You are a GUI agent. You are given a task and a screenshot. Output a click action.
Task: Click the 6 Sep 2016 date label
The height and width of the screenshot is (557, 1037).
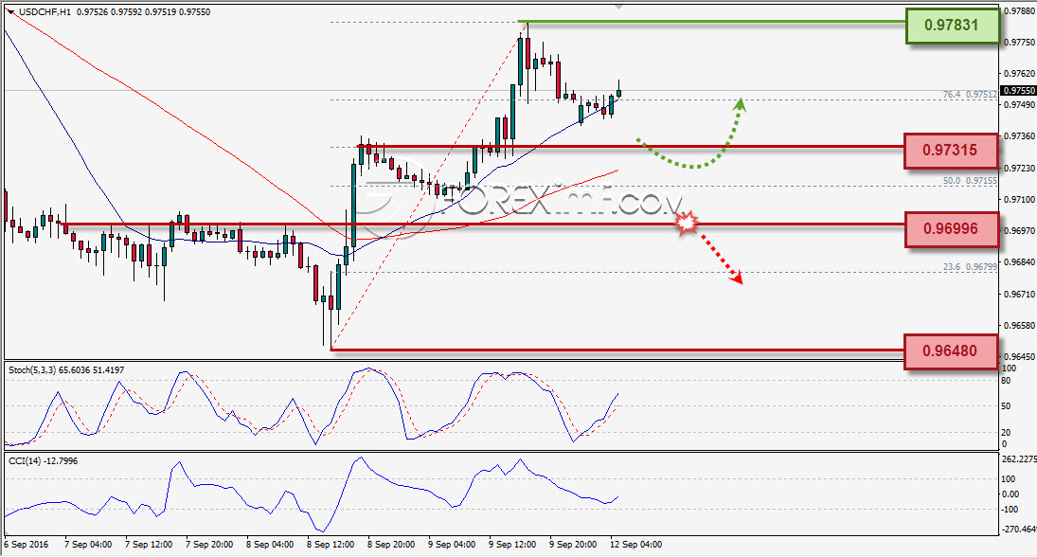(27, 545)
